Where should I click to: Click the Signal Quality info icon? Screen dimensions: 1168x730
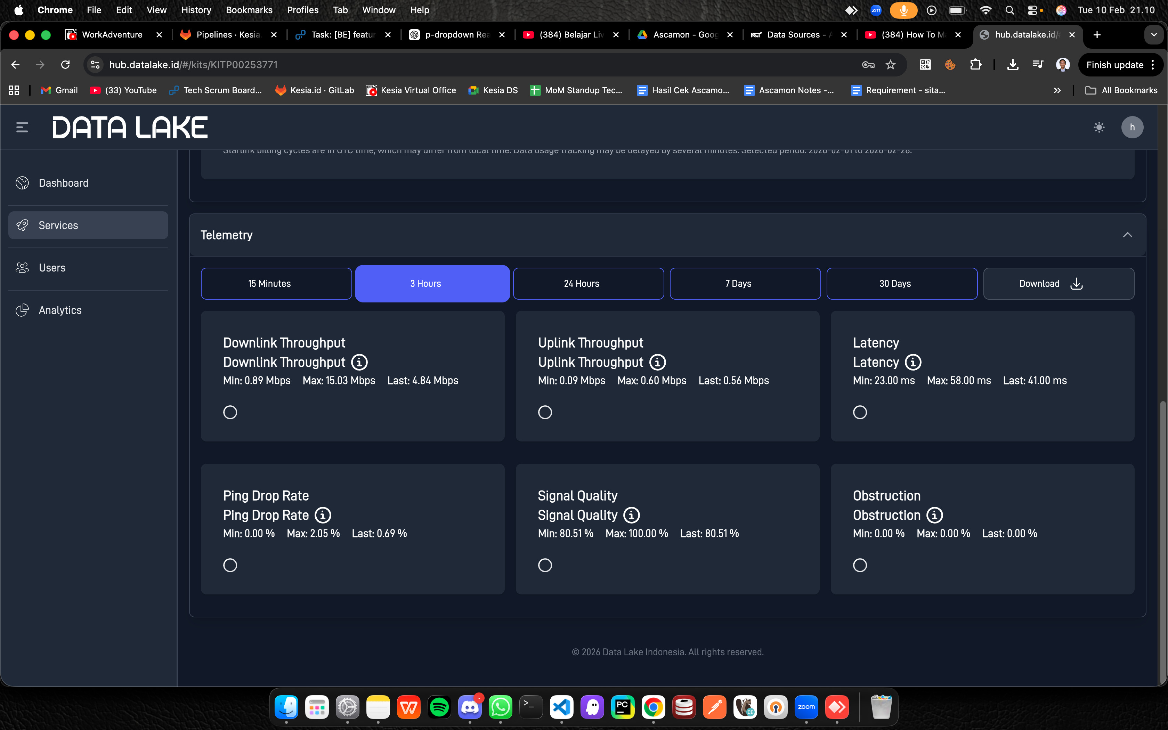[631, 515]
